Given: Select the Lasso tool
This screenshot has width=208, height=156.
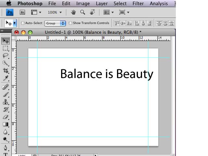Looking at the screenshot, I should tap(6, 56).
